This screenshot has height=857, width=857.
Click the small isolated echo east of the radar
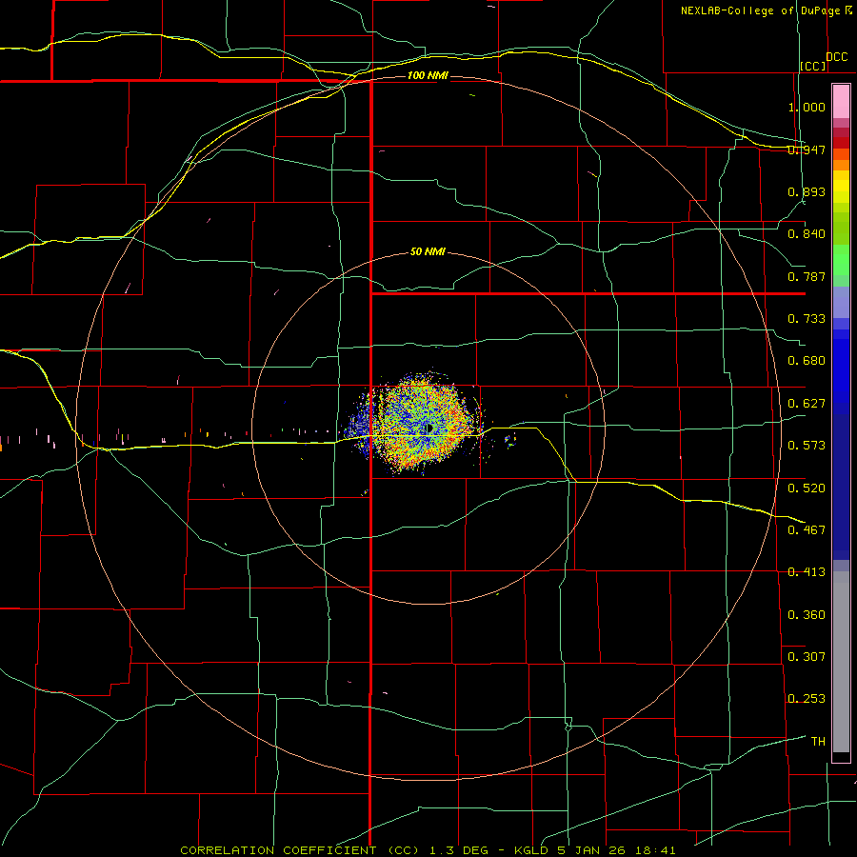pos(510,441)
